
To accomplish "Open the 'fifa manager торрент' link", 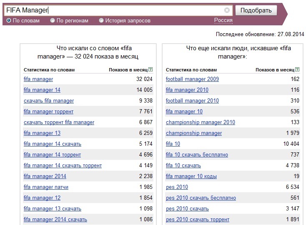I will pos(49,112).
